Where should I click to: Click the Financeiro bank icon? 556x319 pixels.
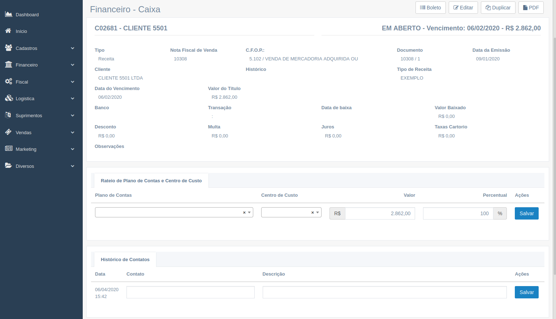click(8, 65)
